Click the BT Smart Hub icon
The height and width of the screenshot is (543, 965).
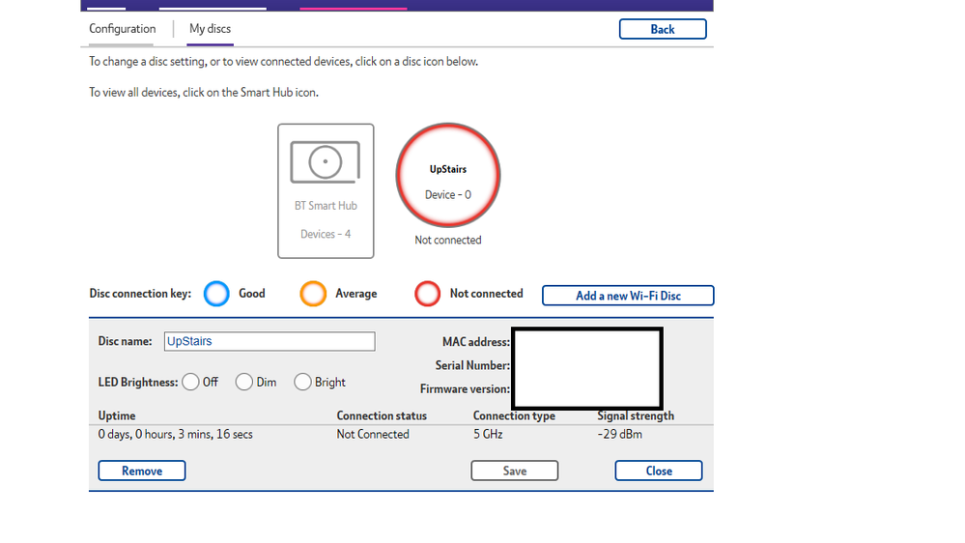pyautogui.click(x=326, y=190)
